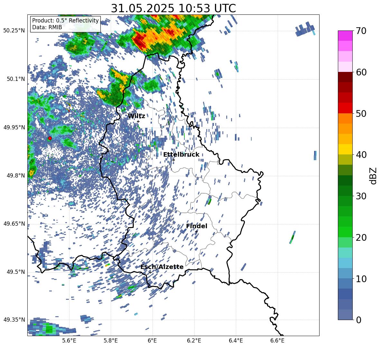Screen dimensions: 381x347
Task: Click the 6.2°E longitude label
Action: pyautogui.click(x=194, y=341)
